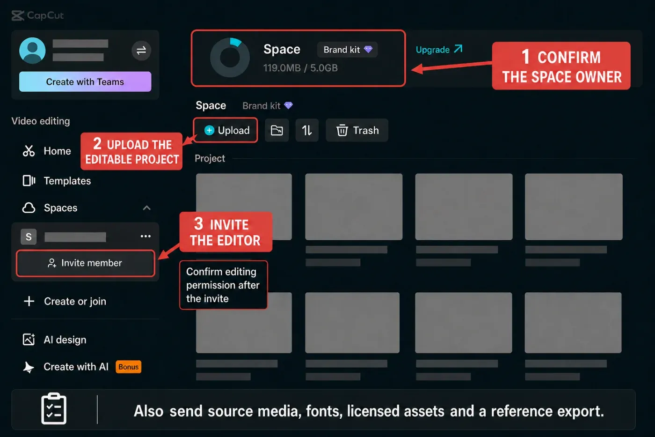
Task: Open Templates in sidebar
Action: tap(67, 181)
